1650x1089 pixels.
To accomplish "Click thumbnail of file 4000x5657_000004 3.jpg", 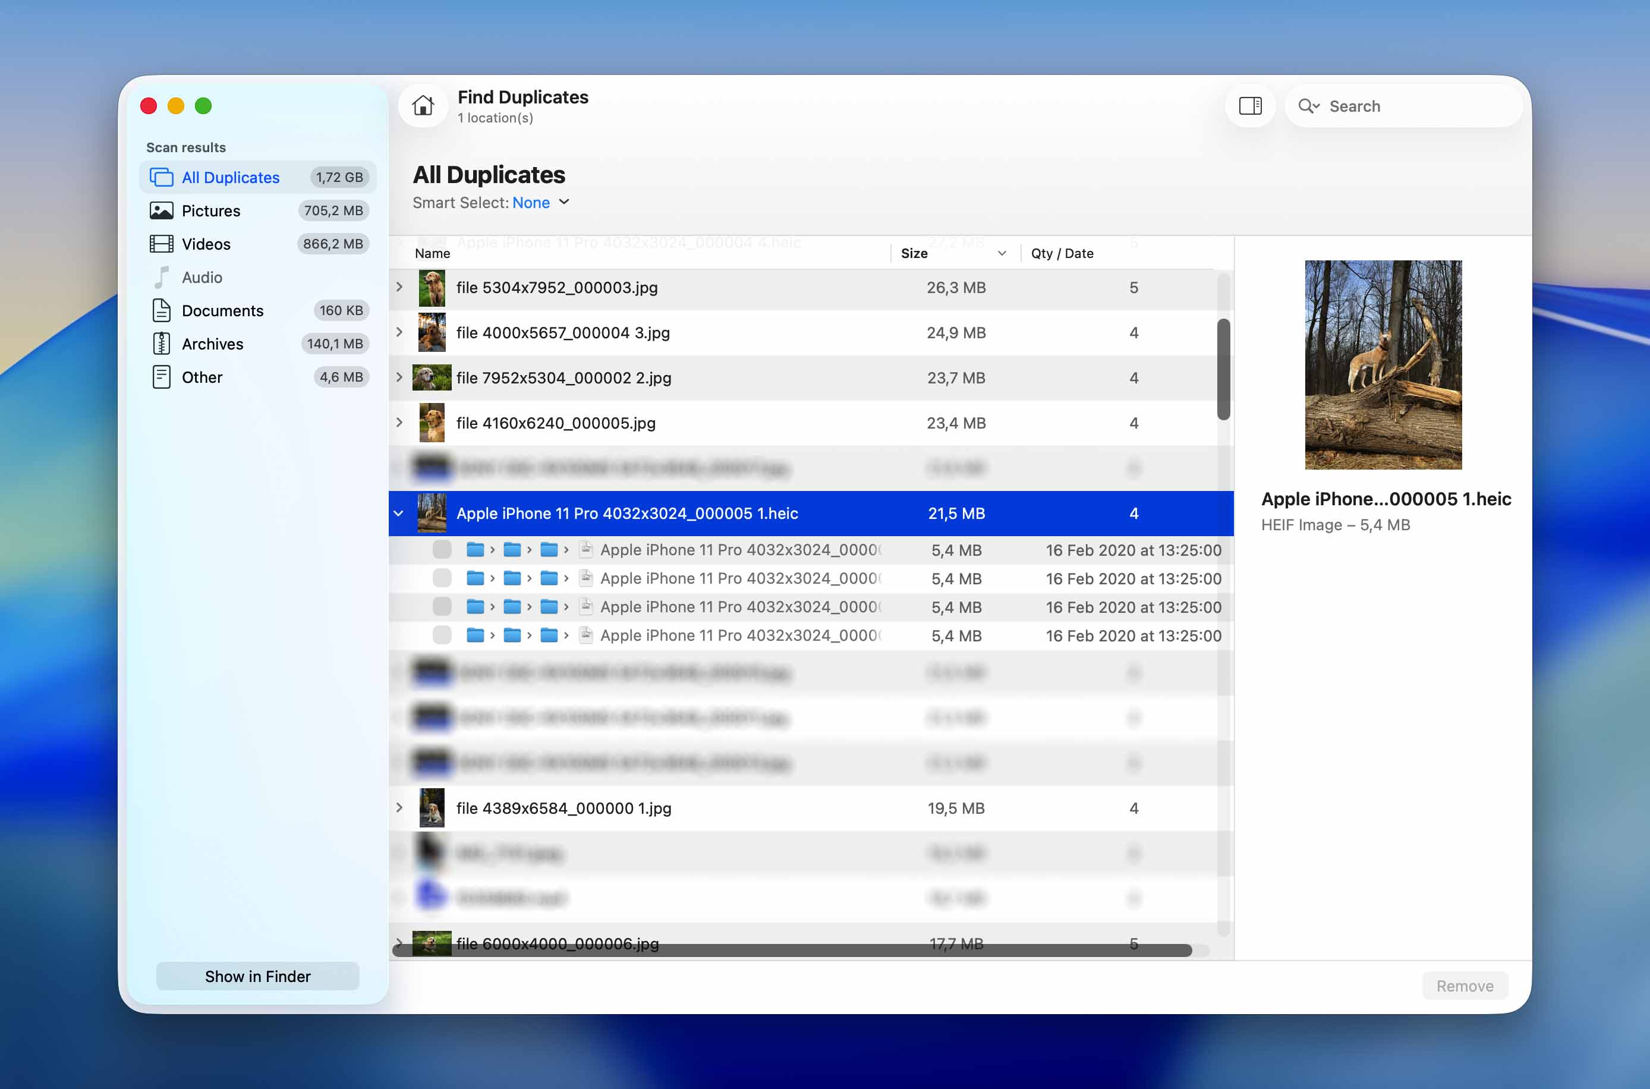I will tap(432, 333).
